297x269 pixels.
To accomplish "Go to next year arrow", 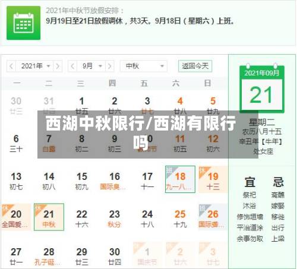I will pos(58,66).
